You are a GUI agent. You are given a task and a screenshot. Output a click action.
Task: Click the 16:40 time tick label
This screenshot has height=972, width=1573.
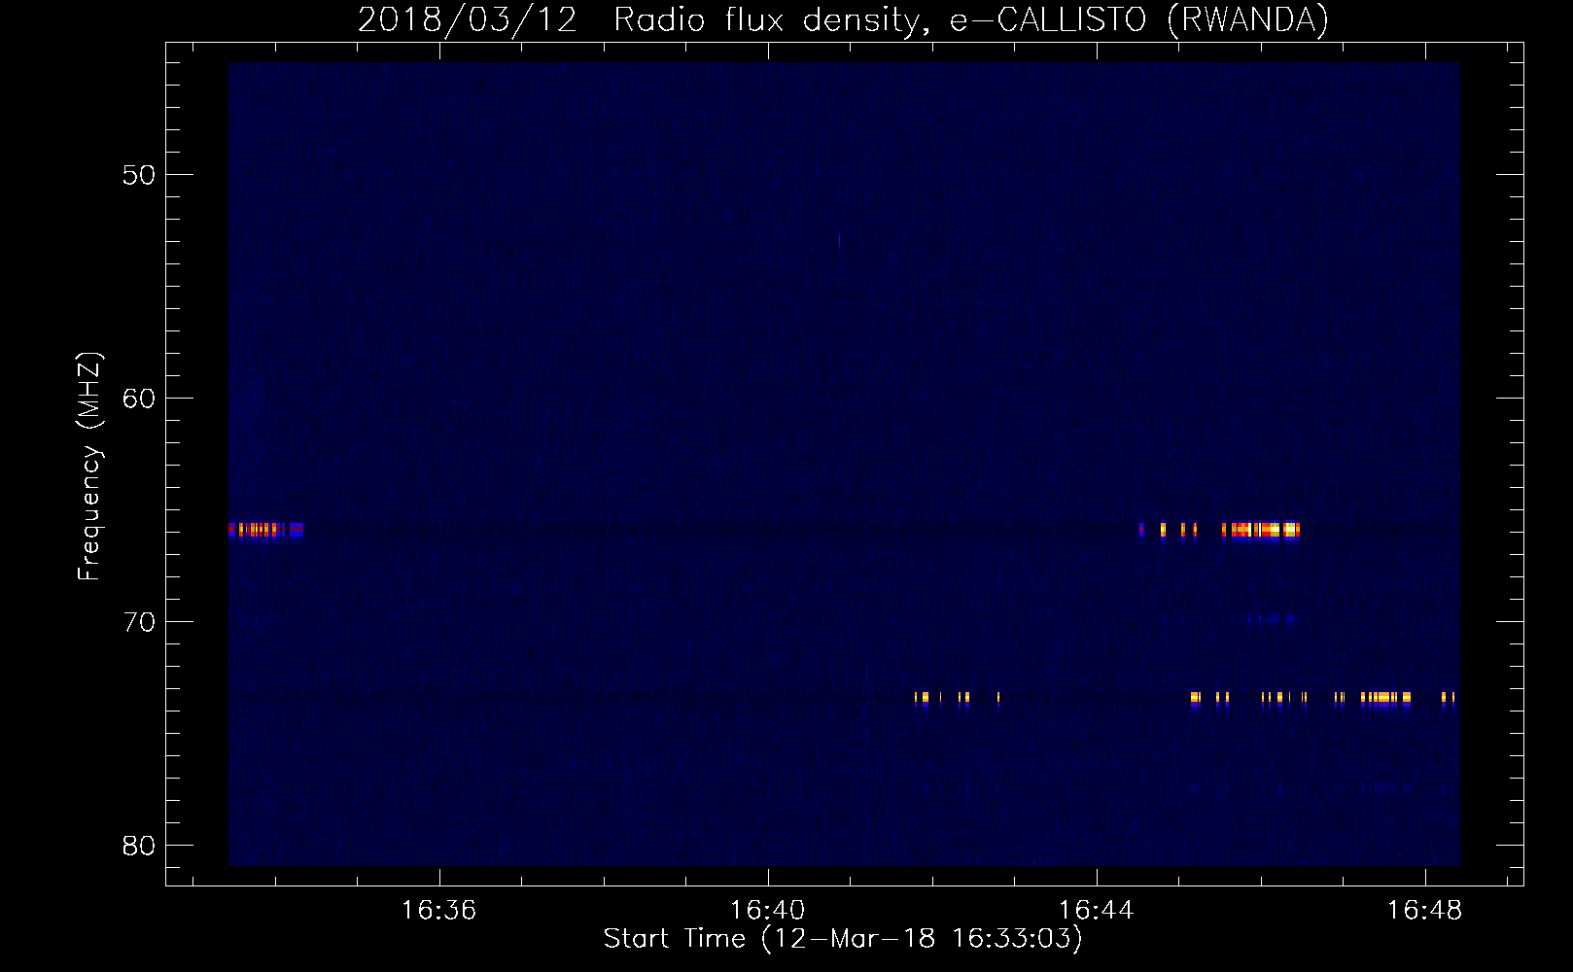[x=768, y=911]
